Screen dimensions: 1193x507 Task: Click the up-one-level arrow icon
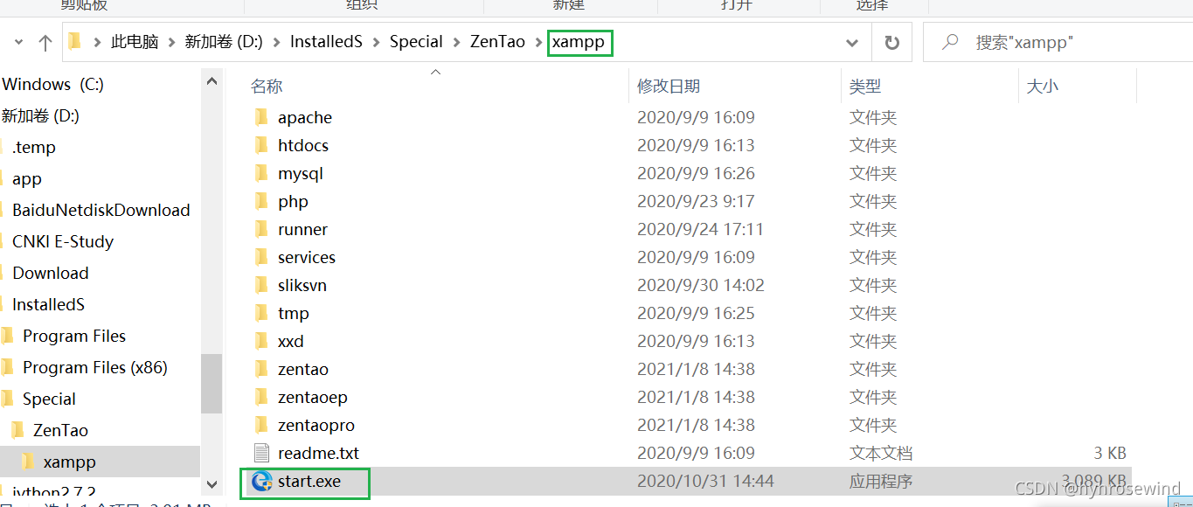pyautogui.click(x=45, y=42)
